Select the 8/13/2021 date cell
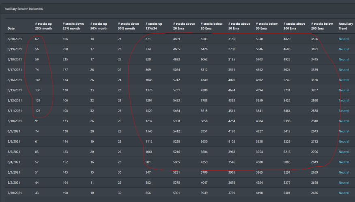The height and width of the screenshot is (202, 355). point(15,90)
